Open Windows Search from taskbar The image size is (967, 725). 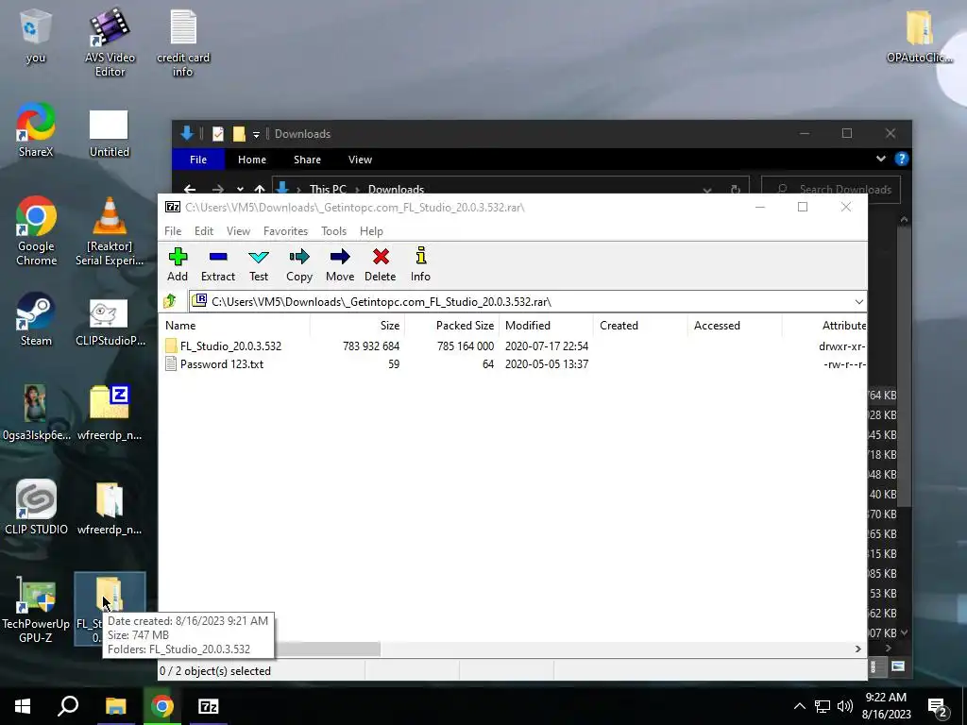(x=68, y=706)
